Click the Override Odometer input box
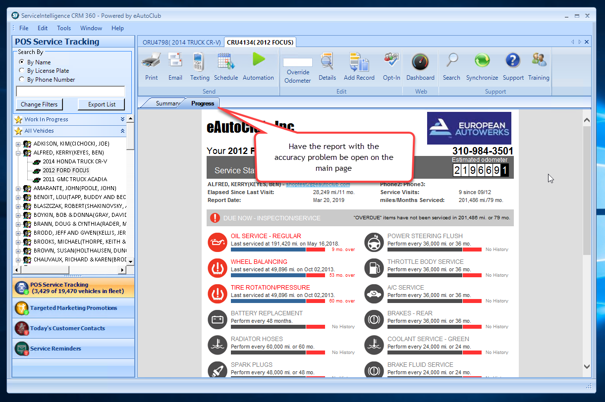Viewport: 605px width, 402px height. pyautogui.click(x=297, y=62)
